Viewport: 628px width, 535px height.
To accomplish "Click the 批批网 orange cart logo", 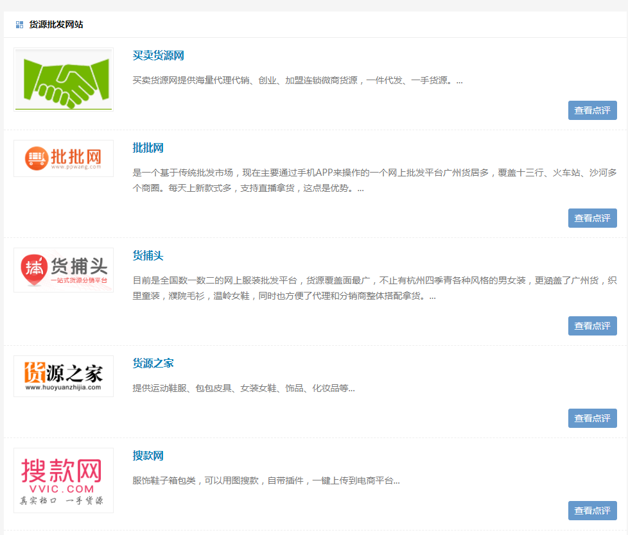I will coord(64,158).
